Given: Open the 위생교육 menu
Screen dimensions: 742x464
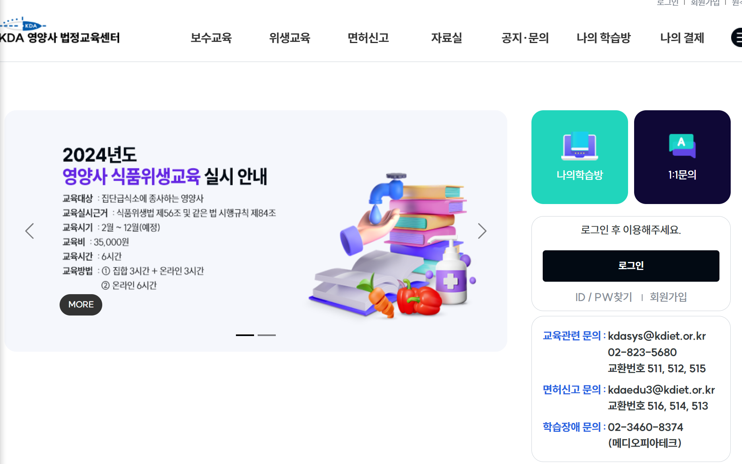Looking at the screenshot, I should click(x=289, y=38).
